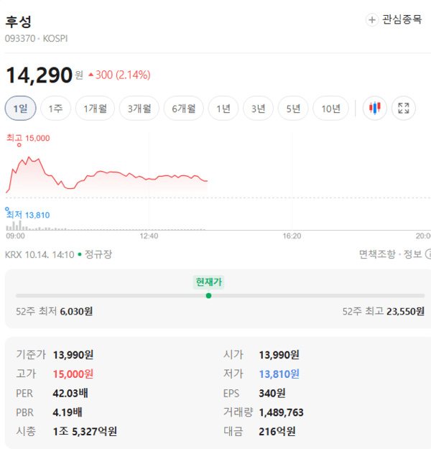The height and width of the screenshot is (449, 431).
Task: Show the 10년 chart range
Action: 330,108
